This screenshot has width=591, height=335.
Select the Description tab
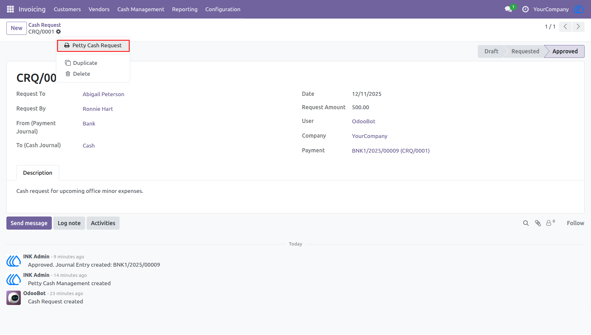click(38, 173)
